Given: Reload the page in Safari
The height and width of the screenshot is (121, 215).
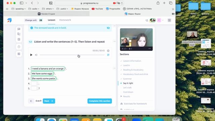Looking at the screenshot, I should 122,3.
